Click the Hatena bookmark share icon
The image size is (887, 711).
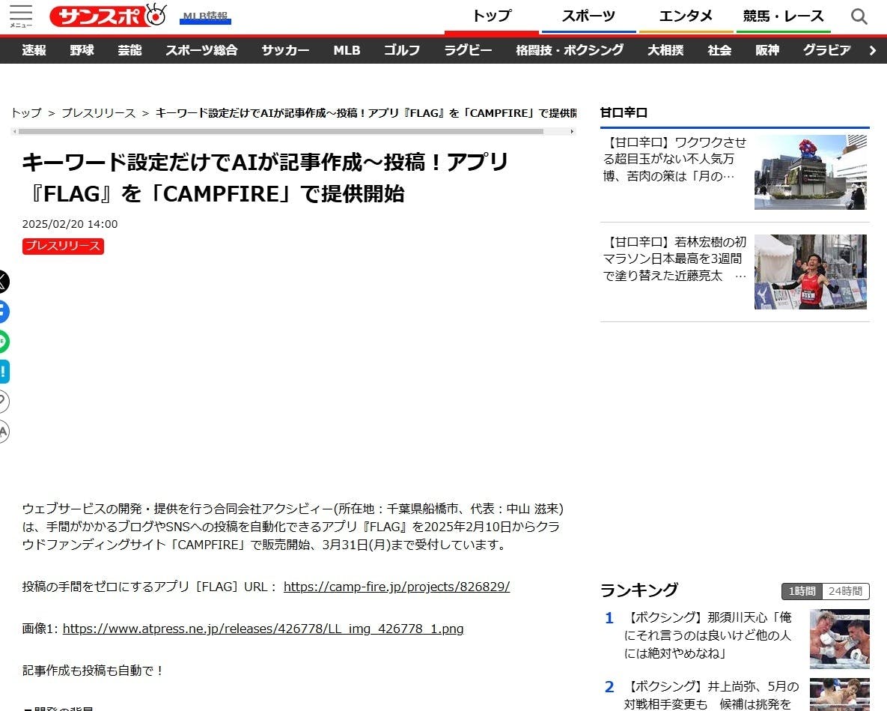pyautogui.click(x=3, y=372)
